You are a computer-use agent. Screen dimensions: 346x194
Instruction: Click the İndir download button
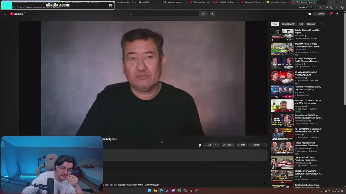click(241, 145)
